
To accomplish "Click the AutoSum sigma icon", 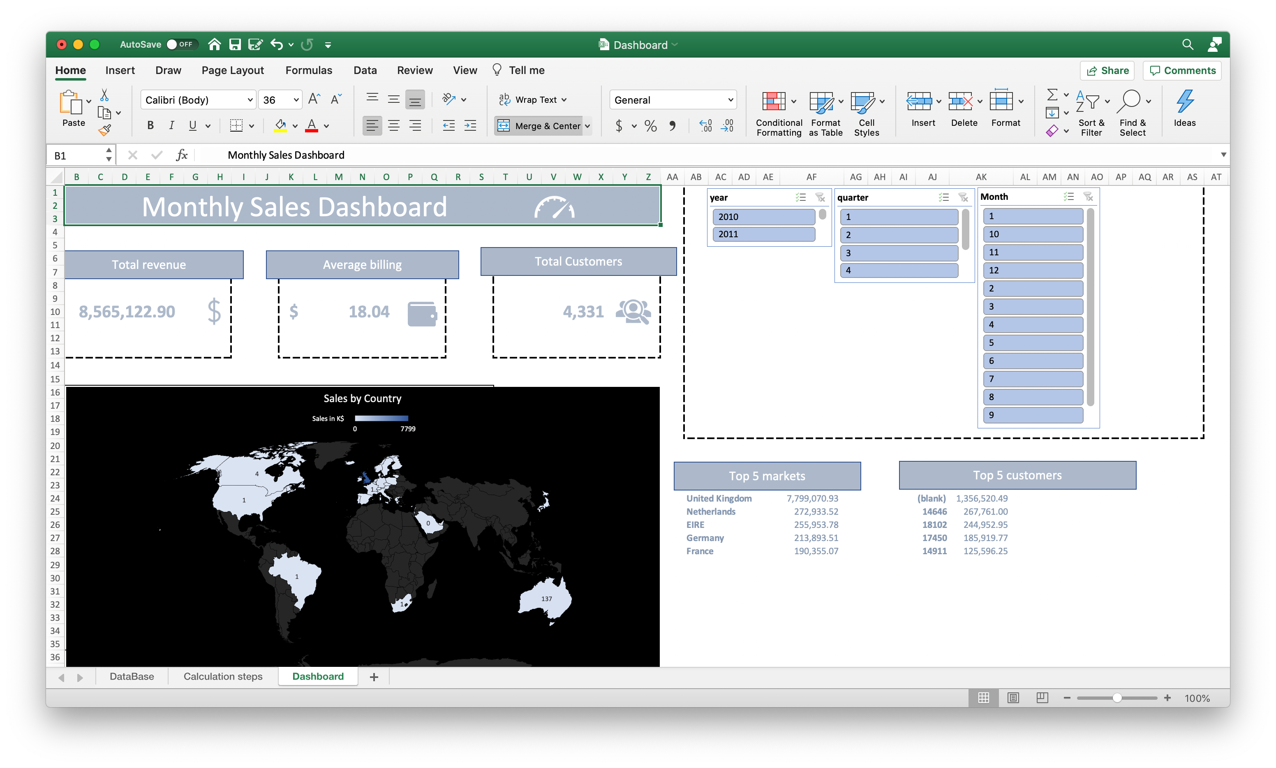I will coord(1052,95).
